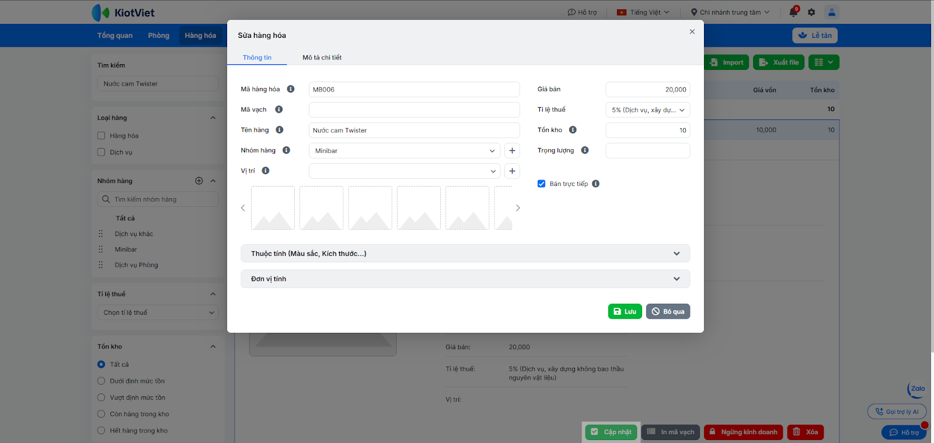The image size is (934, 443).
Task: Click the KiotViet logo
Action: pyautogui.click(x=123, y=12)
